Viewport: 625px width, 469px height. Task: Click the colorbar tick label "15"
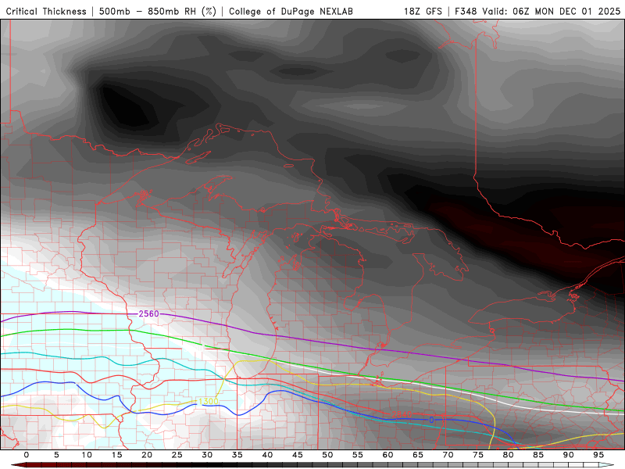[116, 455]
